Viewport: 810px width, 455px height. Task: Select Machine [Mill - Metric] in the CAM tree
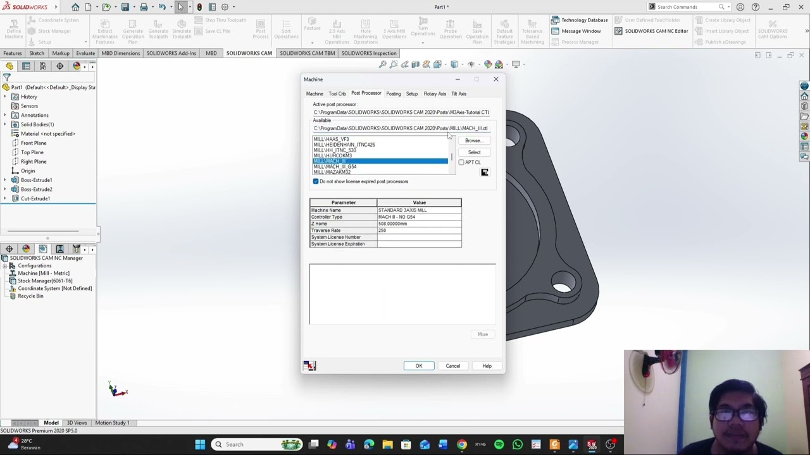pos(43,273)
